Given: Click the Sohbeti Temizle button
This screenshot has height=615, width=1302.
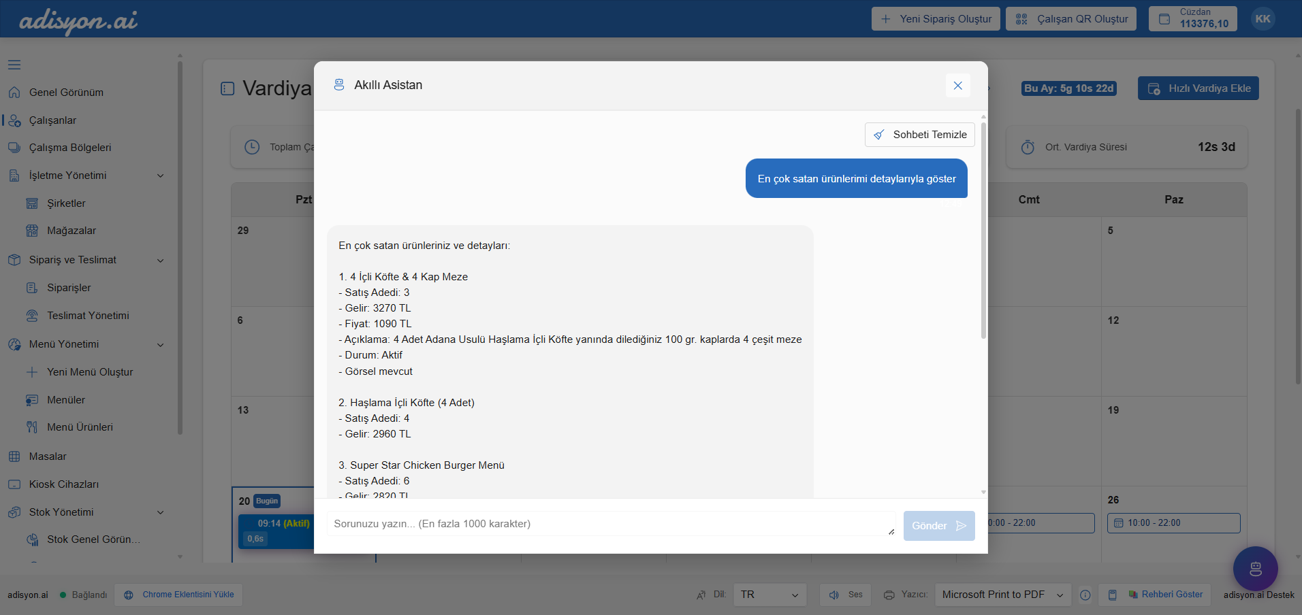Looking at the screenshot, I should coord(919,135).
